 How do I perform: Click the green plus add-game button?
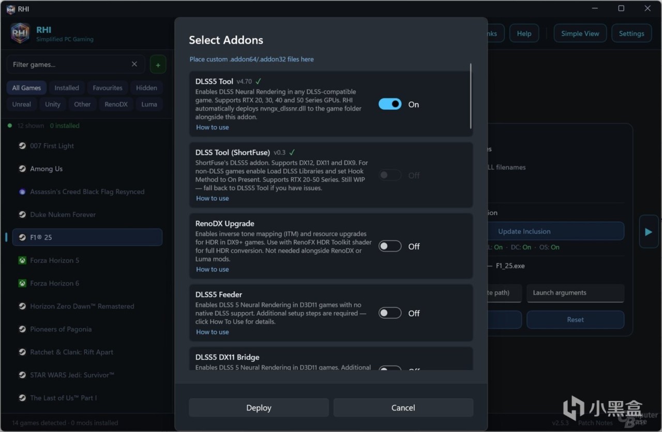[158, 65]
